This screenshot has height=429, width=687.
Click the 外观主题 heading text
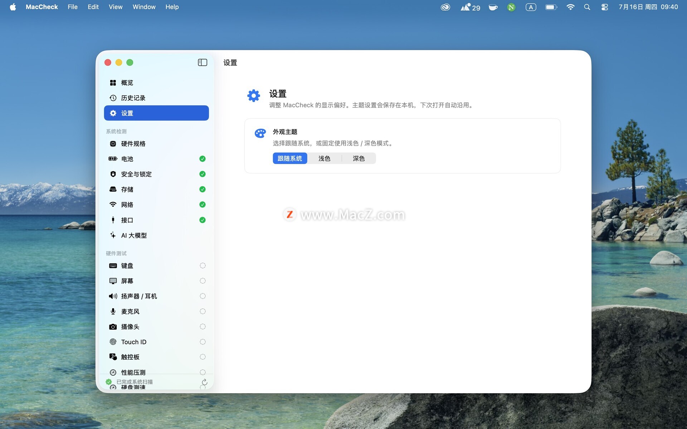(285, 132)
